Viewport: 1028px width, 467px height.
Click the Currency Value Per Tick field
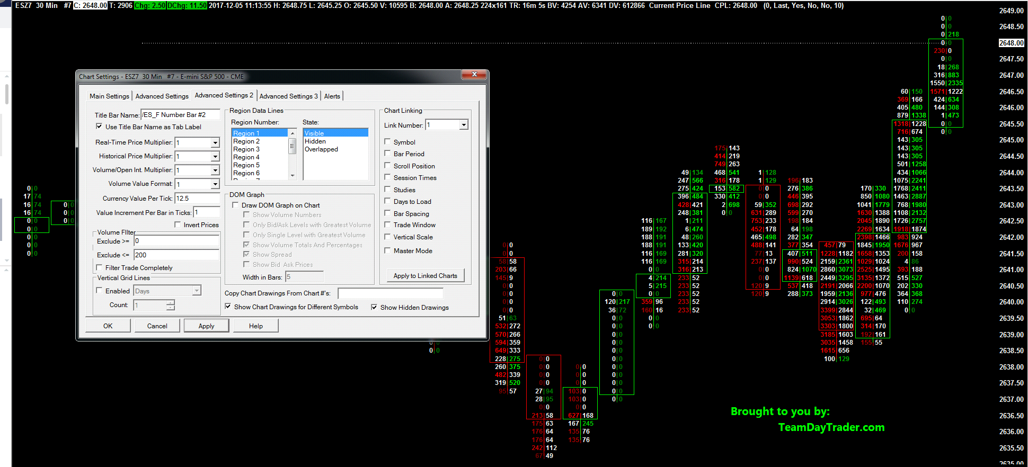tap(197, 198)
